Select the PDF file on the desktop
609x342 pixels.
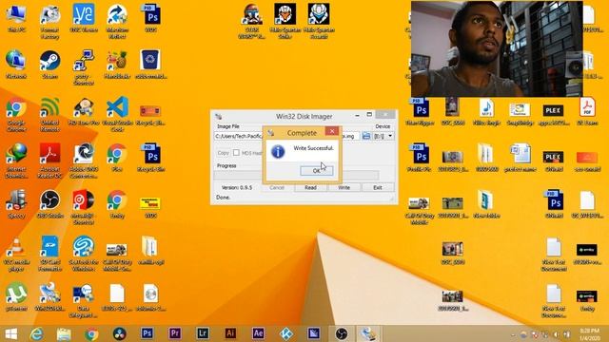tap(587, 111)
